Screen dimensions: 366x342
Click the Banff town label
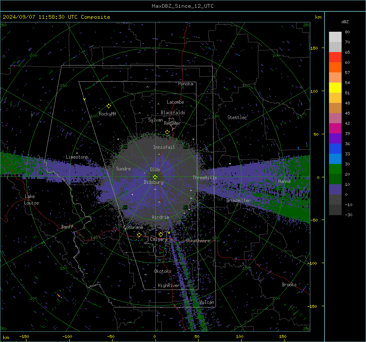(67, 227)
